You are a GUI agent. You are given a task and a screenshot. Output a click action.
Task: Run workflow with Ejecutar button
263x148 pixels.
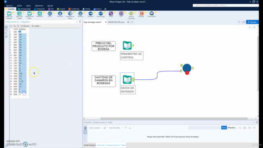coord(252,22)
